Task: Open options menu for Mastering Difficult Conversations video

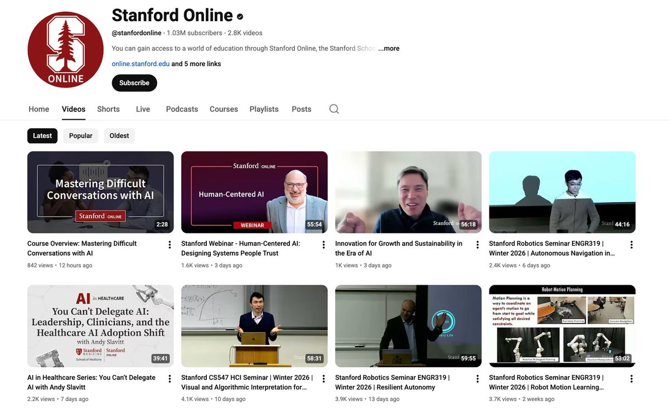Action: pos(169,245)
